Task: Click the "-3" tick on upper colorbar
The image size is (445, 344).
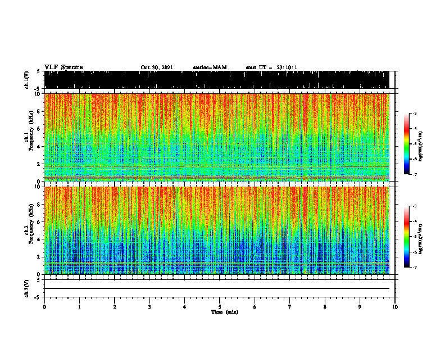Action: pos(414,113)
